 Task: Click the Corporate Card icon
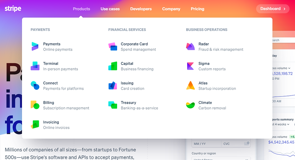(x=113, y=46)
